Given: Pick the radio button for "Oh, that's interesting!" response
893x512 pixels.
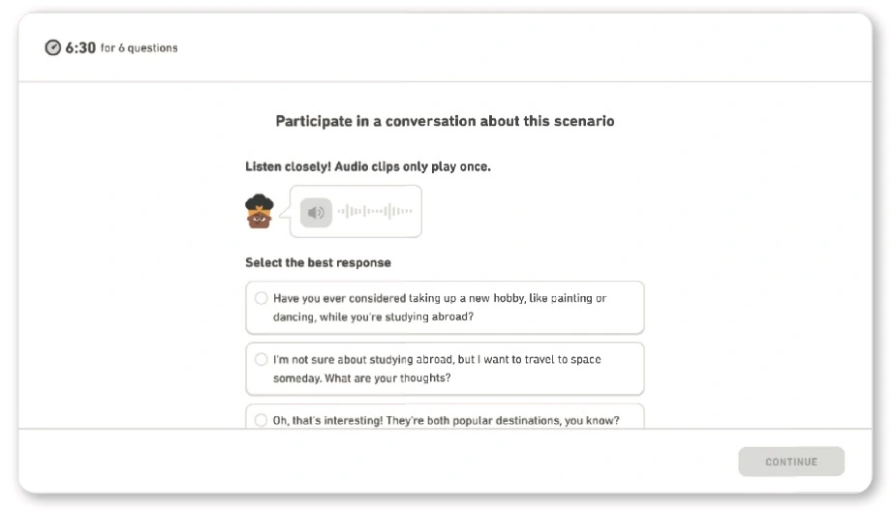Looking at the screenshot, I should [262, 420].
